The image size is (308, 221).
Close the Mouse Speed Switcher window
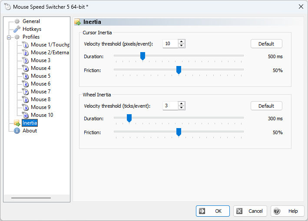301,7
